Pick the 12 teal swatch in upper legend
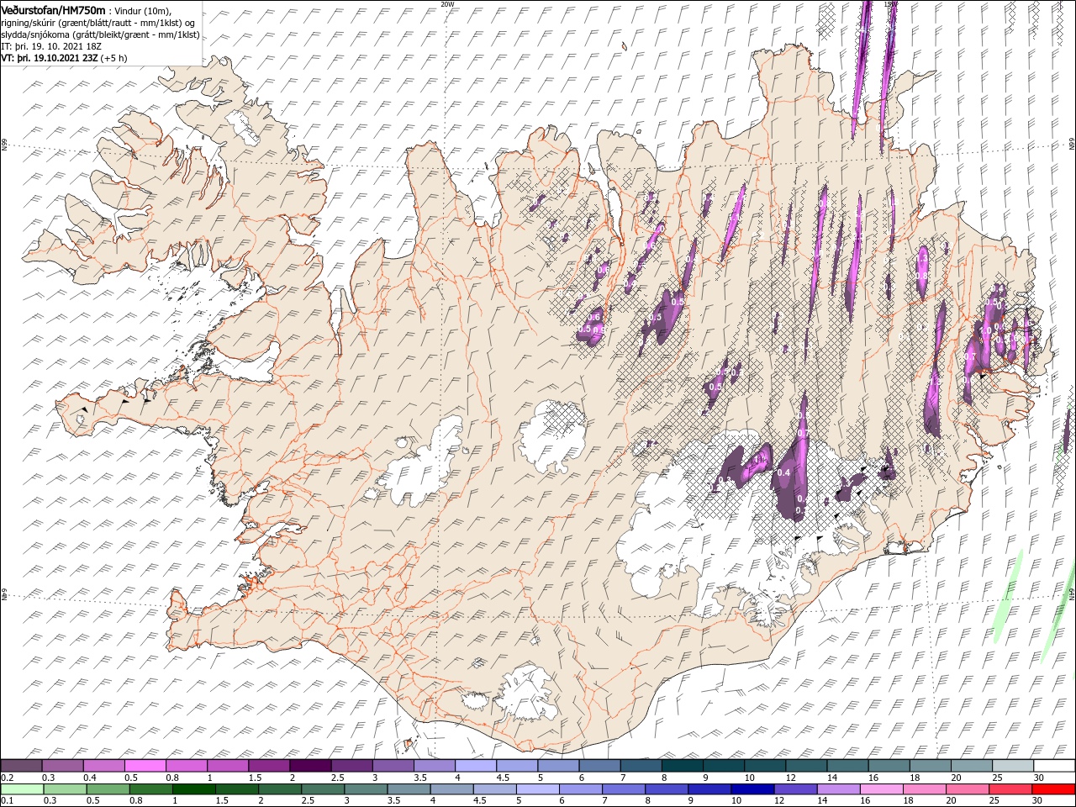 point(806,766)
